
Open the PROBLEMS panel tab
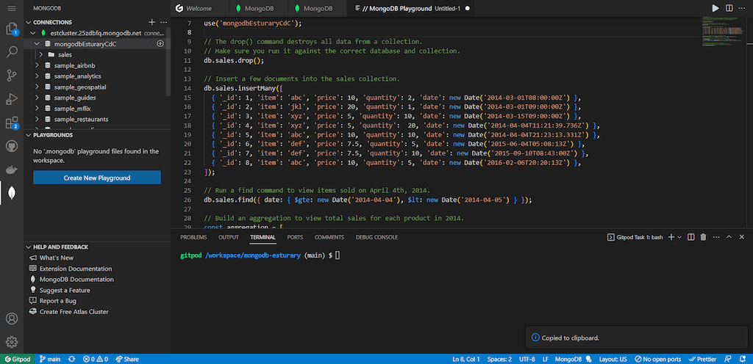pos(193,237)
